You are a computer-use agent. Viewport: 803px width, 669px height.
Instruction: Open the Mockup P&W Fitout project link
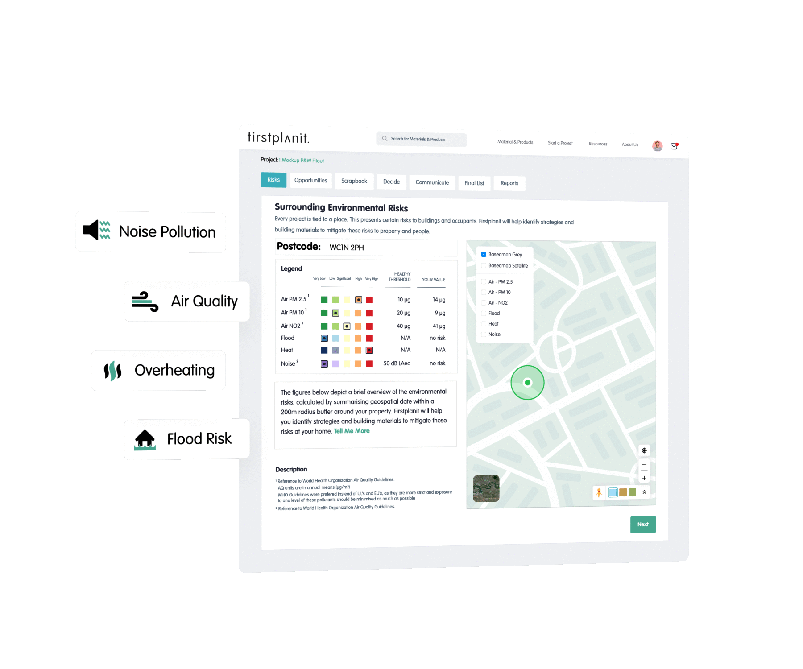(302, 160)
